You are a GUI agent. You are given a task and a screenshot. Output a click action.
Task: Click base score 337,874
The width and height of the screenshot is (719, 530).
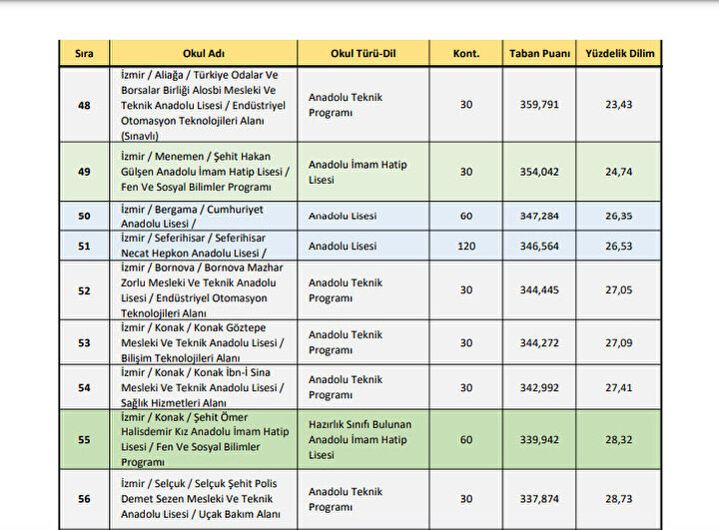pos(539,499)
